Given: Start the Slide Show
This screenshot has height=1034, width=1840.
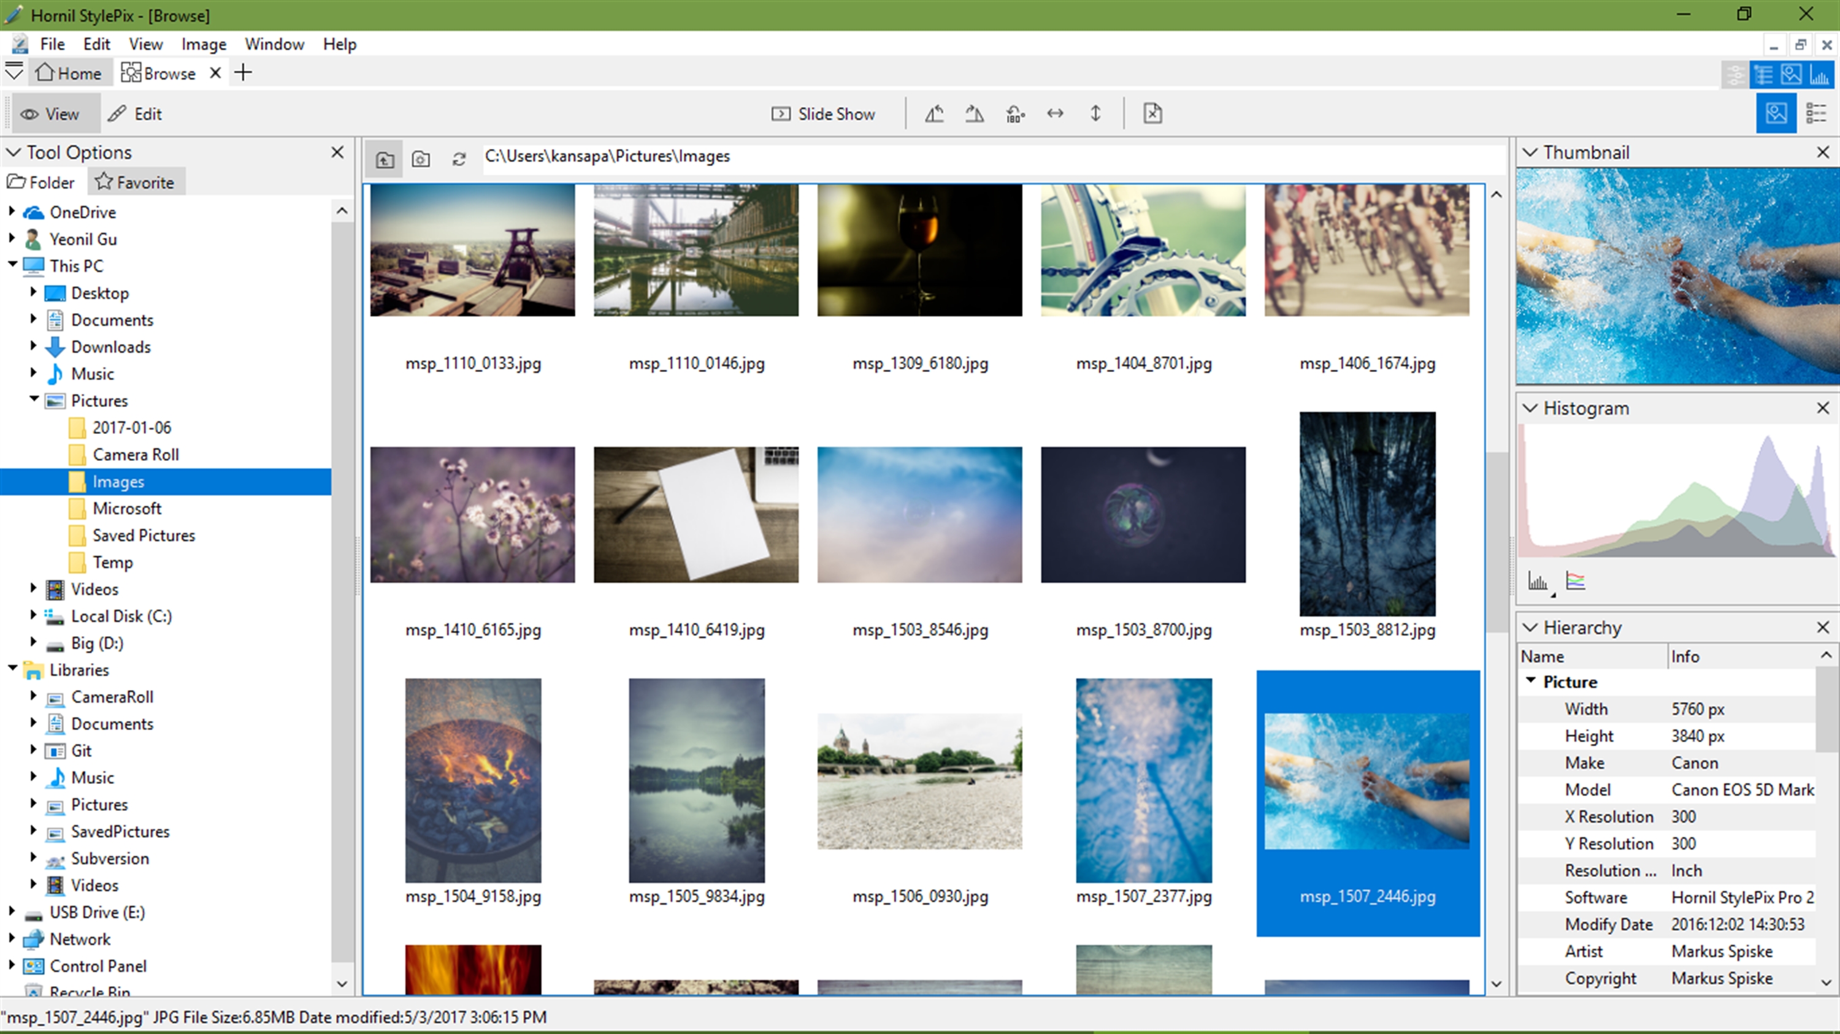Looking at the screenshot, I should point(823,113).
